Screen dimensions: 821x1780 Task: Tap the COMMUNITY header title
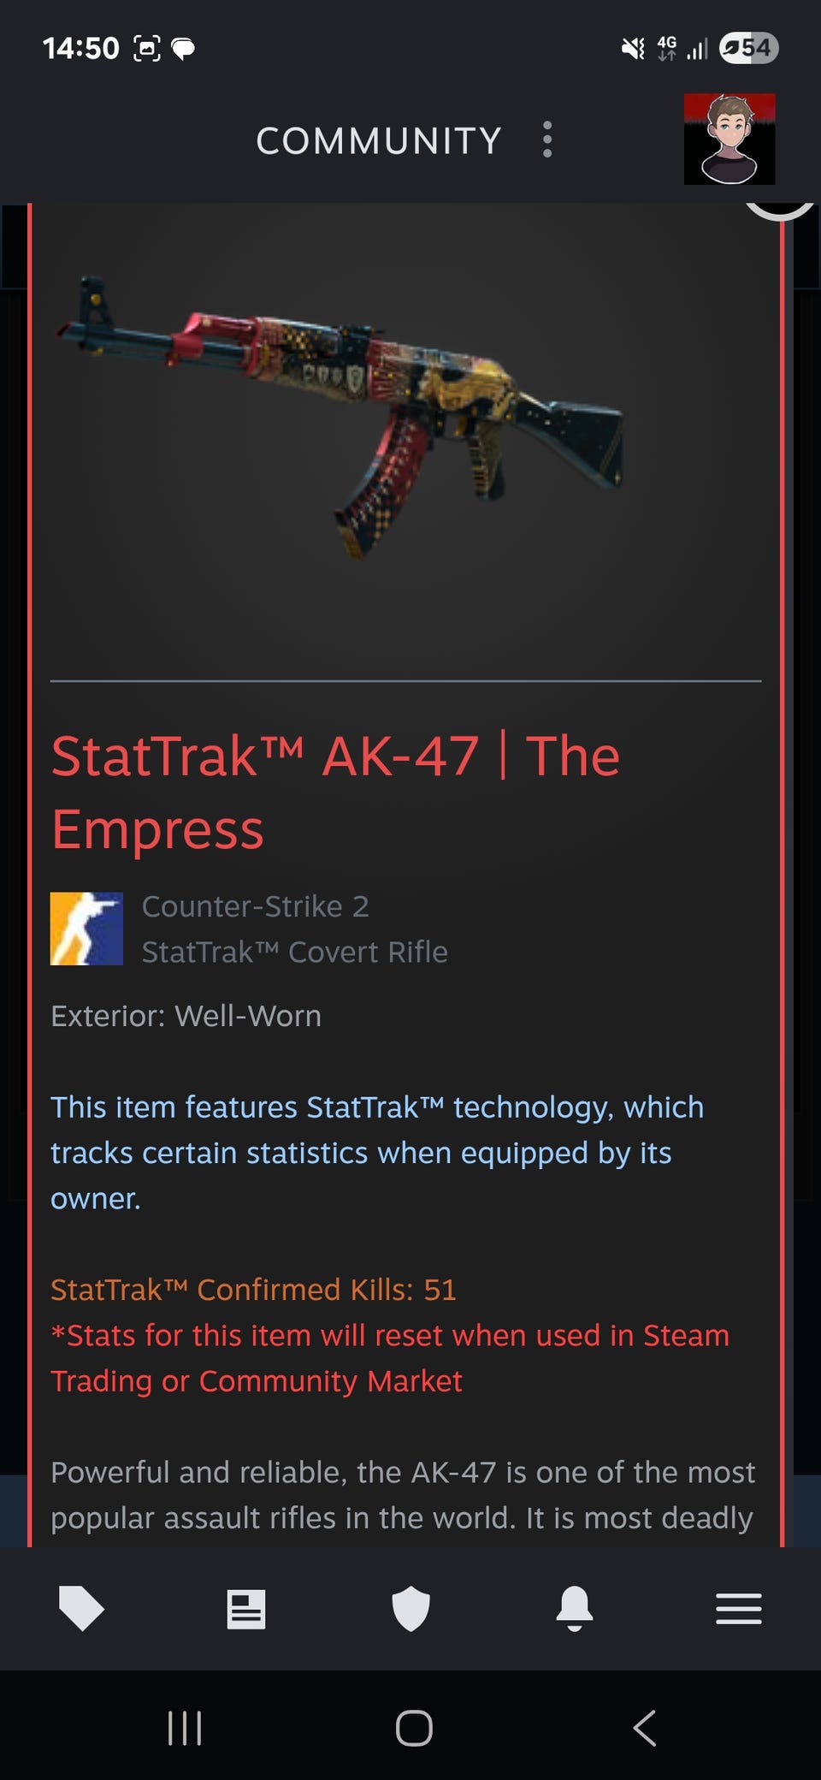[379, 141]
